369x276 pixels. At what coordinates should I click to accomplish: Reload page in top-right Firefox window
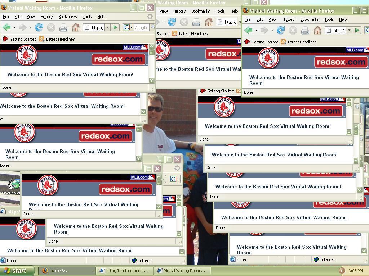coord(281,30)
